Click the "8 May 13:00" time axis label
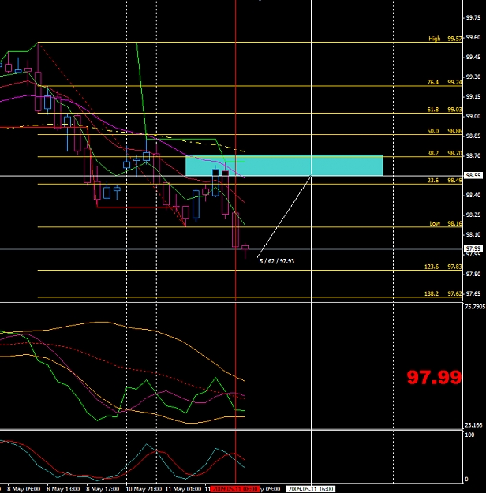The image size is (486, 493). (63, 489)
